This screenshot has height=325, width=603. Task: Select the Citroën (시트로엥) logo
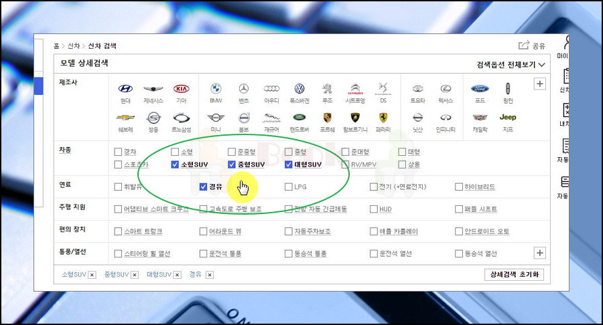[355, 89]
